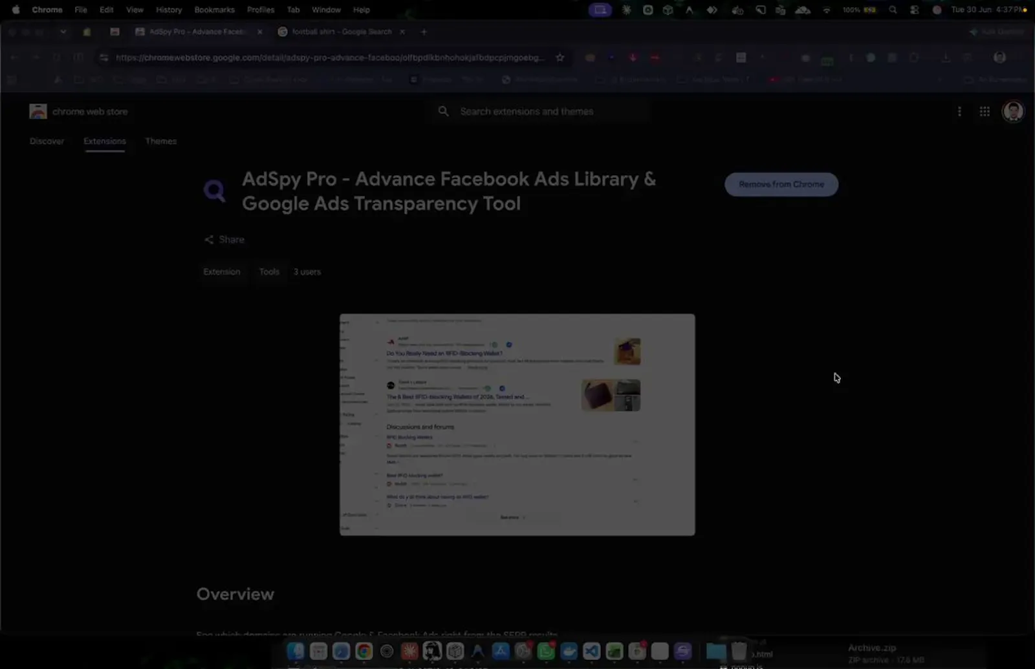Screen dimensions: 1035x669
Task: Click the AdSpy Pro magnifier logo
Action: click(x=215, y=191)
